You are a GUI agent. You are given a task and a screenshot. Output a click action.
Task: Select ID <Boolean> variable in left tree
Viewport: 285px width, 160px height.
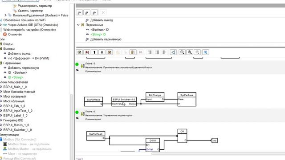coord(17,72)
